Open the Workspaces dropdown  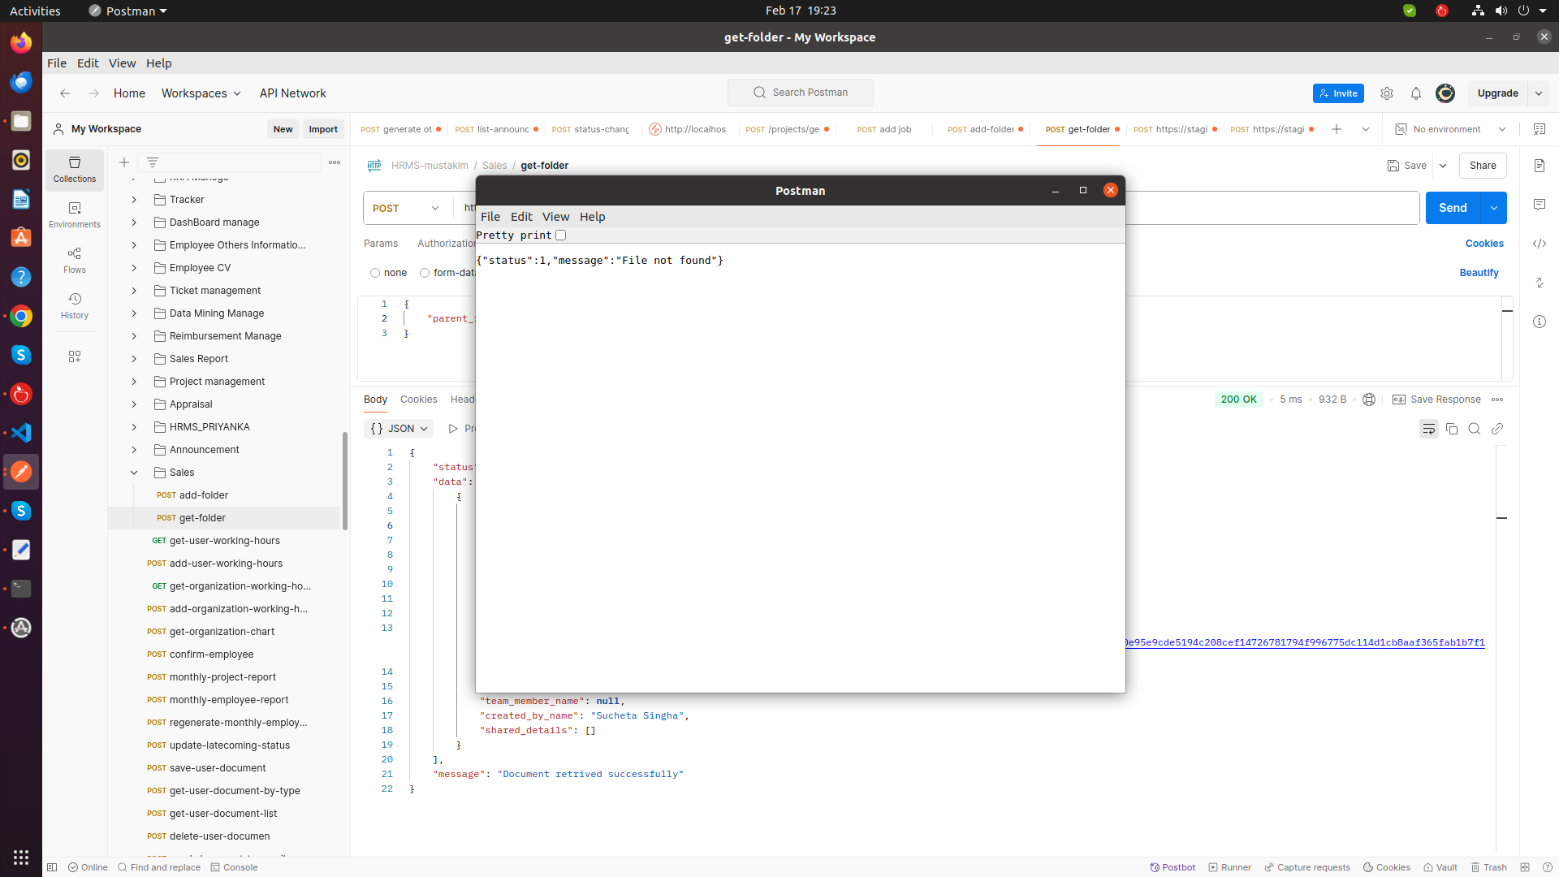[x=201, y=93]
